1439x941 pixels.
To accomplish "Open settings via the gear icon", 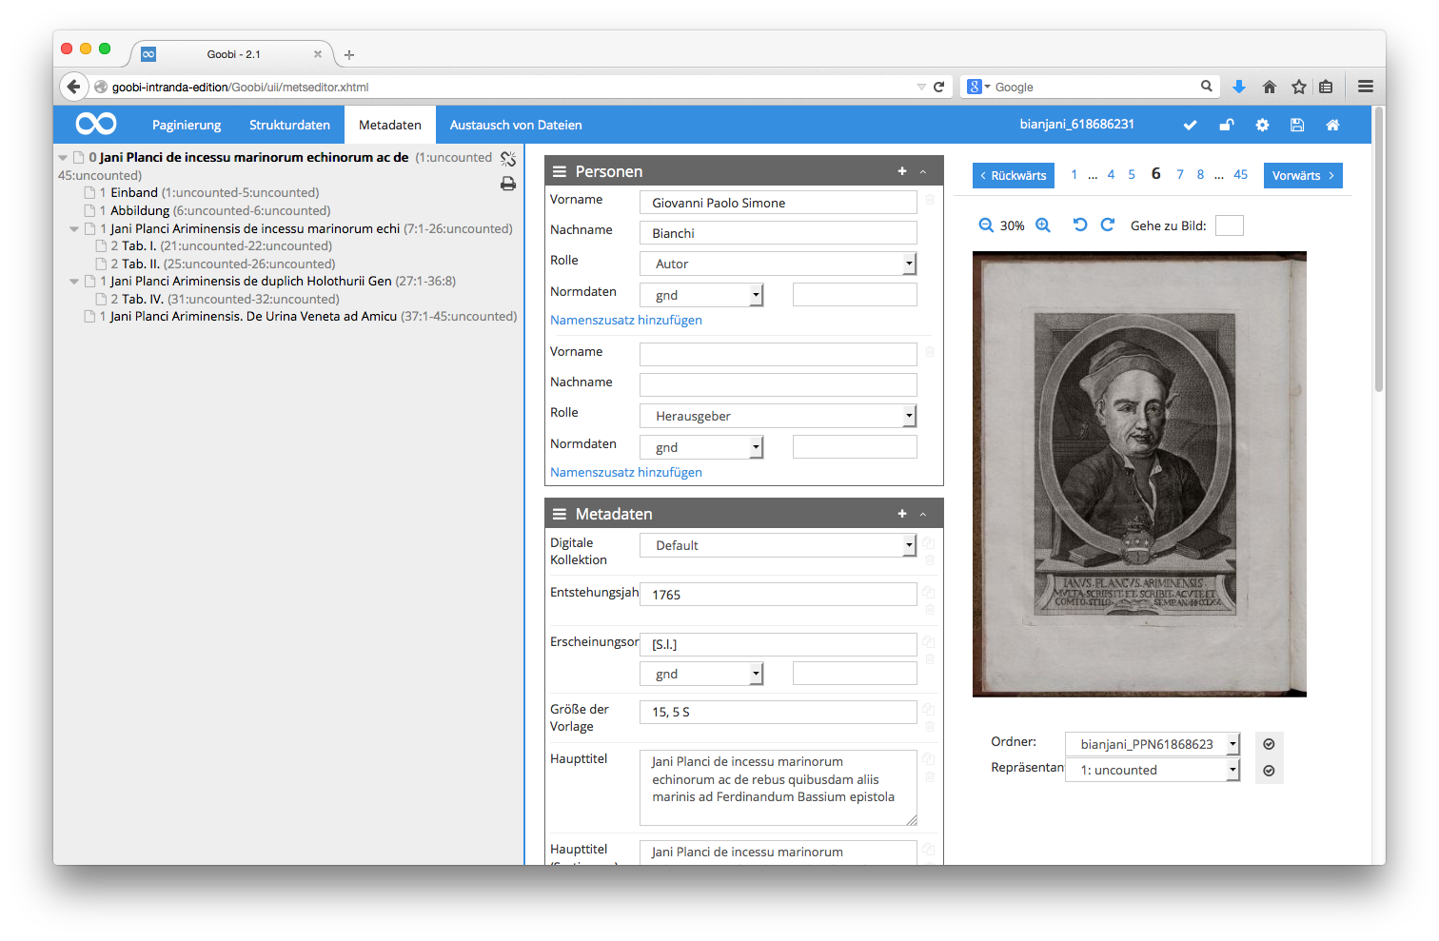I will (x=1262, y=125).
